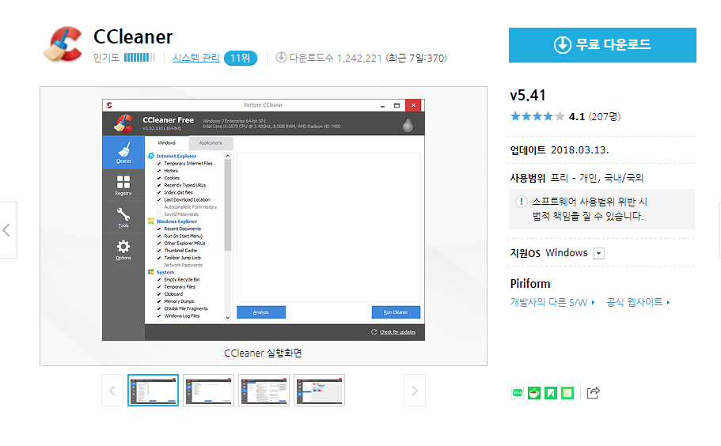Click scroll-down arrow in CCleaner options list
This screenshot has width=721, height=446.
coord(228,317)
